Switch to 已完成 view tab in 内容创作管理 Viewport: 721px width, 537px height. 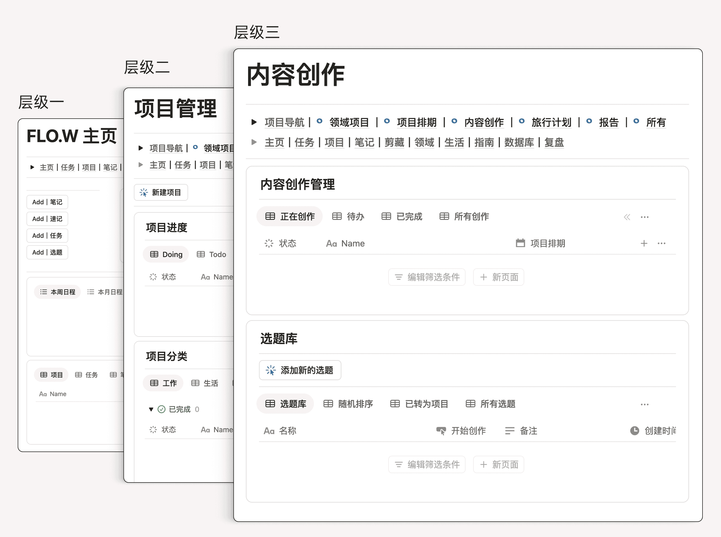402,216
